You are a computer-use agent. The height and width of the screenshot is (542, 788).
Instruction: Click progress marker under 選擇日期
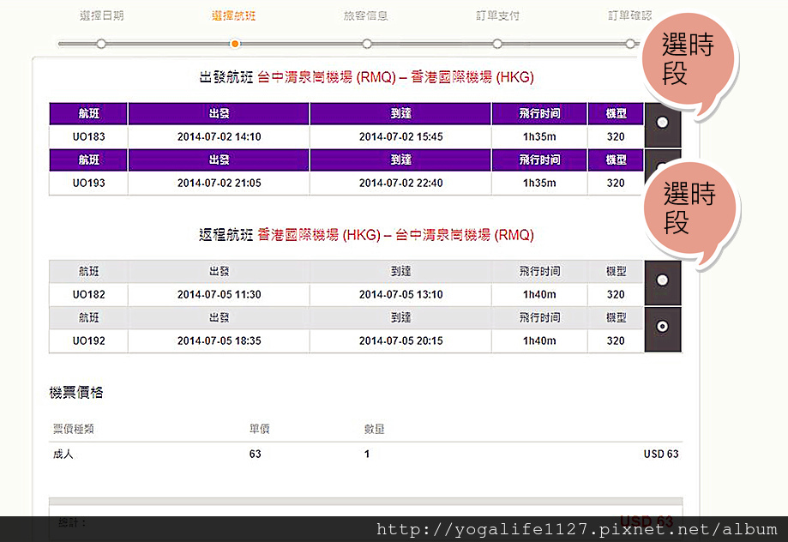coord(101,44)
